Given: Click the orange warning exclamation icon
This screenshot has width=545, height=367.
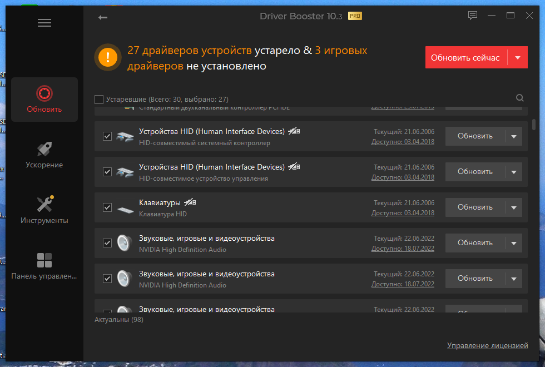Looking at the screenshot, I should tap(108, 57).
